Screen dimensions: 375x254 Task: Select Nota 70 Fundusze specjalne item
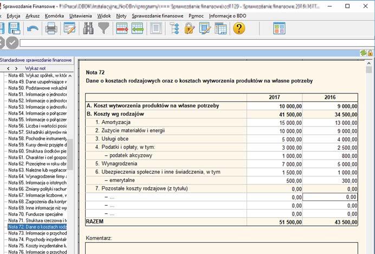[36, 214]
